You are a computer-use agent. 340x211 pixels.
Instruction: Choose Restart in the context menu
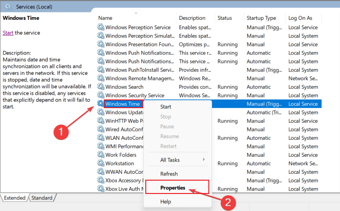(x=168, y=146)
